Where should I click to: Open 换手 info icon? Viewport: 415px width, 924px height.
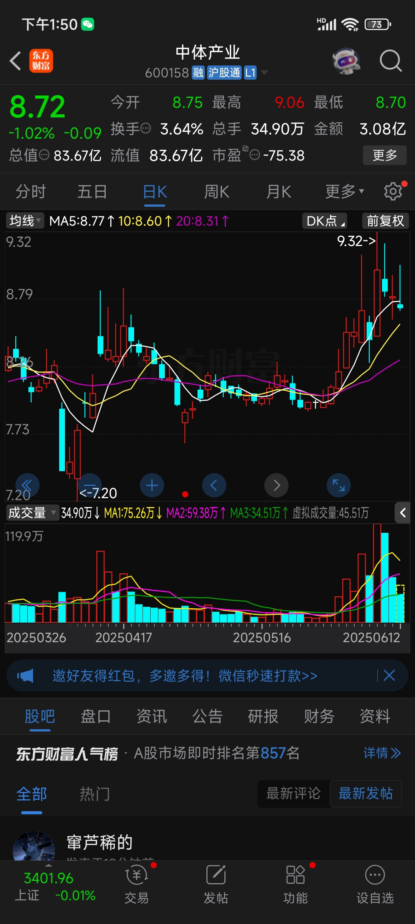coord(146,128)
